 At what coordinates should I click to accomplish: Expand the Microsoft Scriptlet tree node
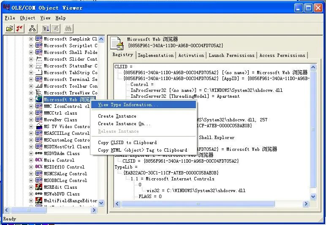(x=31, y=46)
